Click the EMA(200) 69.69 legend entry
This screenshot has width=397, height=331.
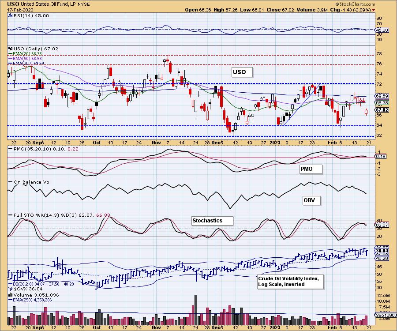coord(26,63)
